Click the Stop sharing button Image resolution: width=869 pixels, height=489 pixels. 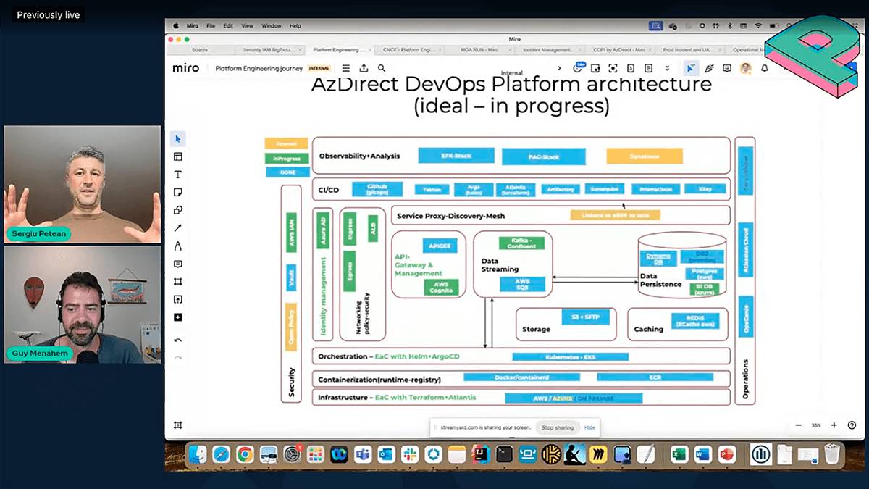tap(558, 427)
